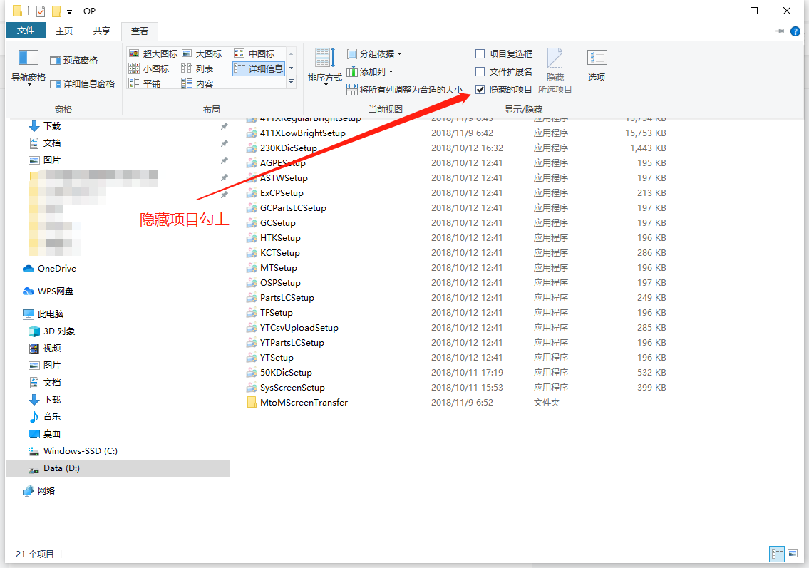Select 详细信息 details layout

click(x=259, y=68)
